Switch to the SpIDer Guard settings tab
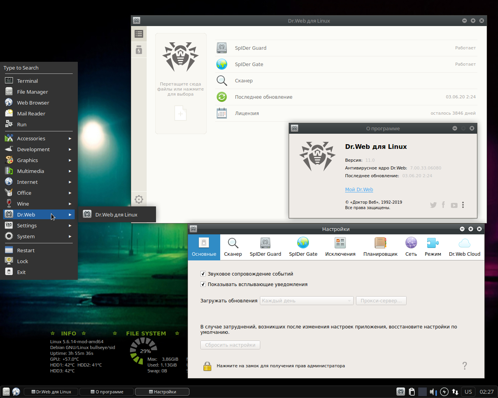 pyautogui.click(x=265, y=247)
